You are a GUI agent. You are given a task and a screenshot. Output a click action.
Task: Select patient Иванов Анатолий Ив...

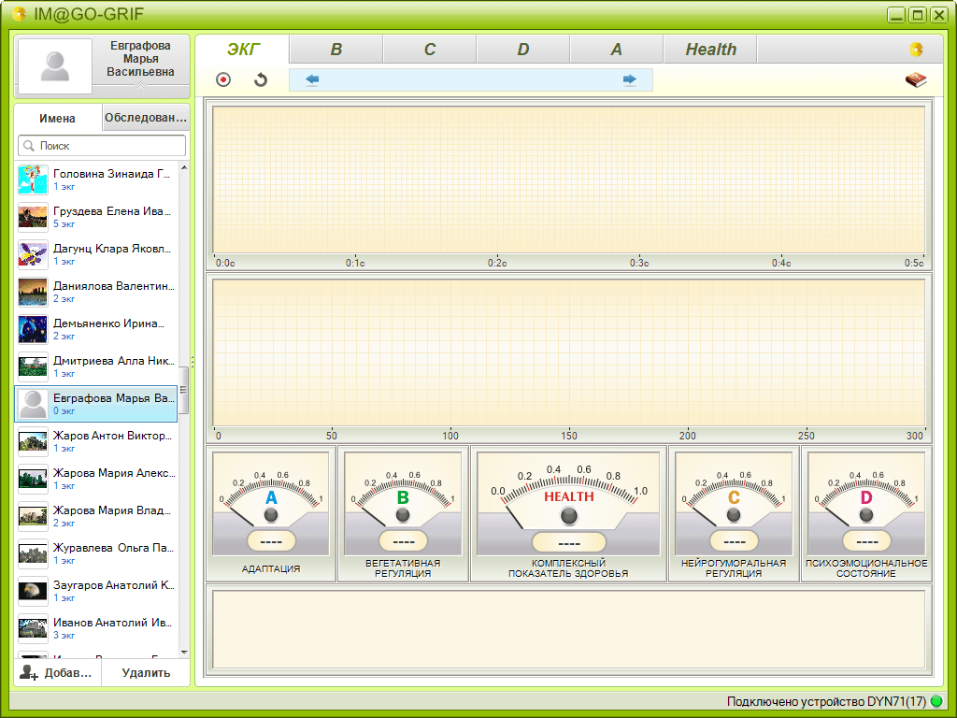(96, 628)
